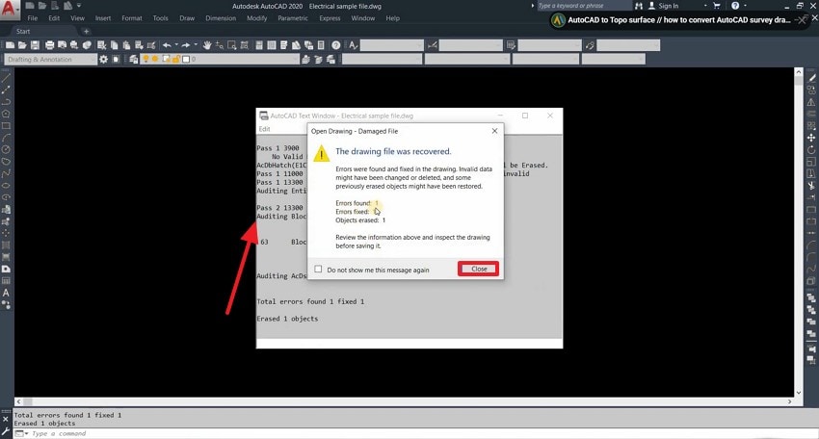Click the horizontal scrollbar of the drawing area

point(404,401)
